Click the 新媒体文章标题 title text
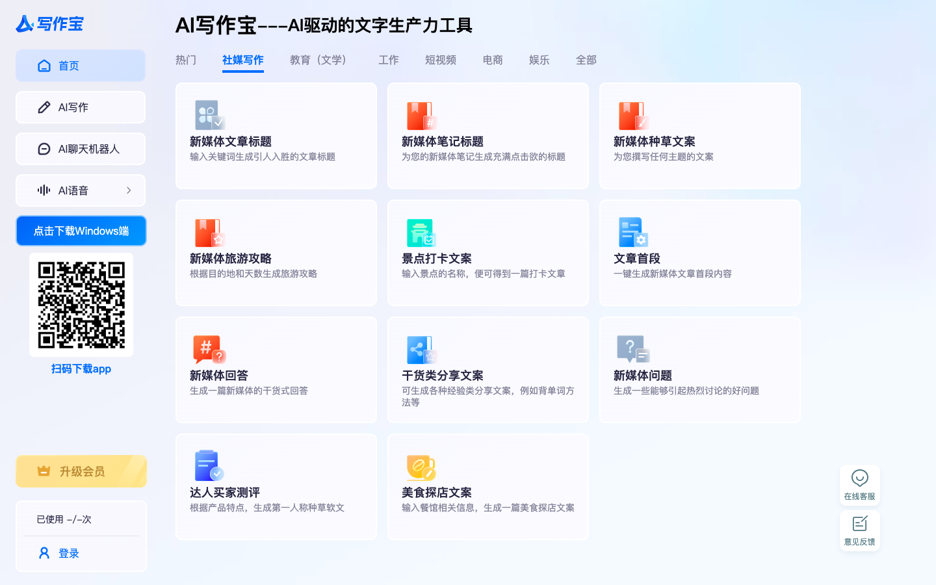The image size is (936, 585). pos(231,142)
